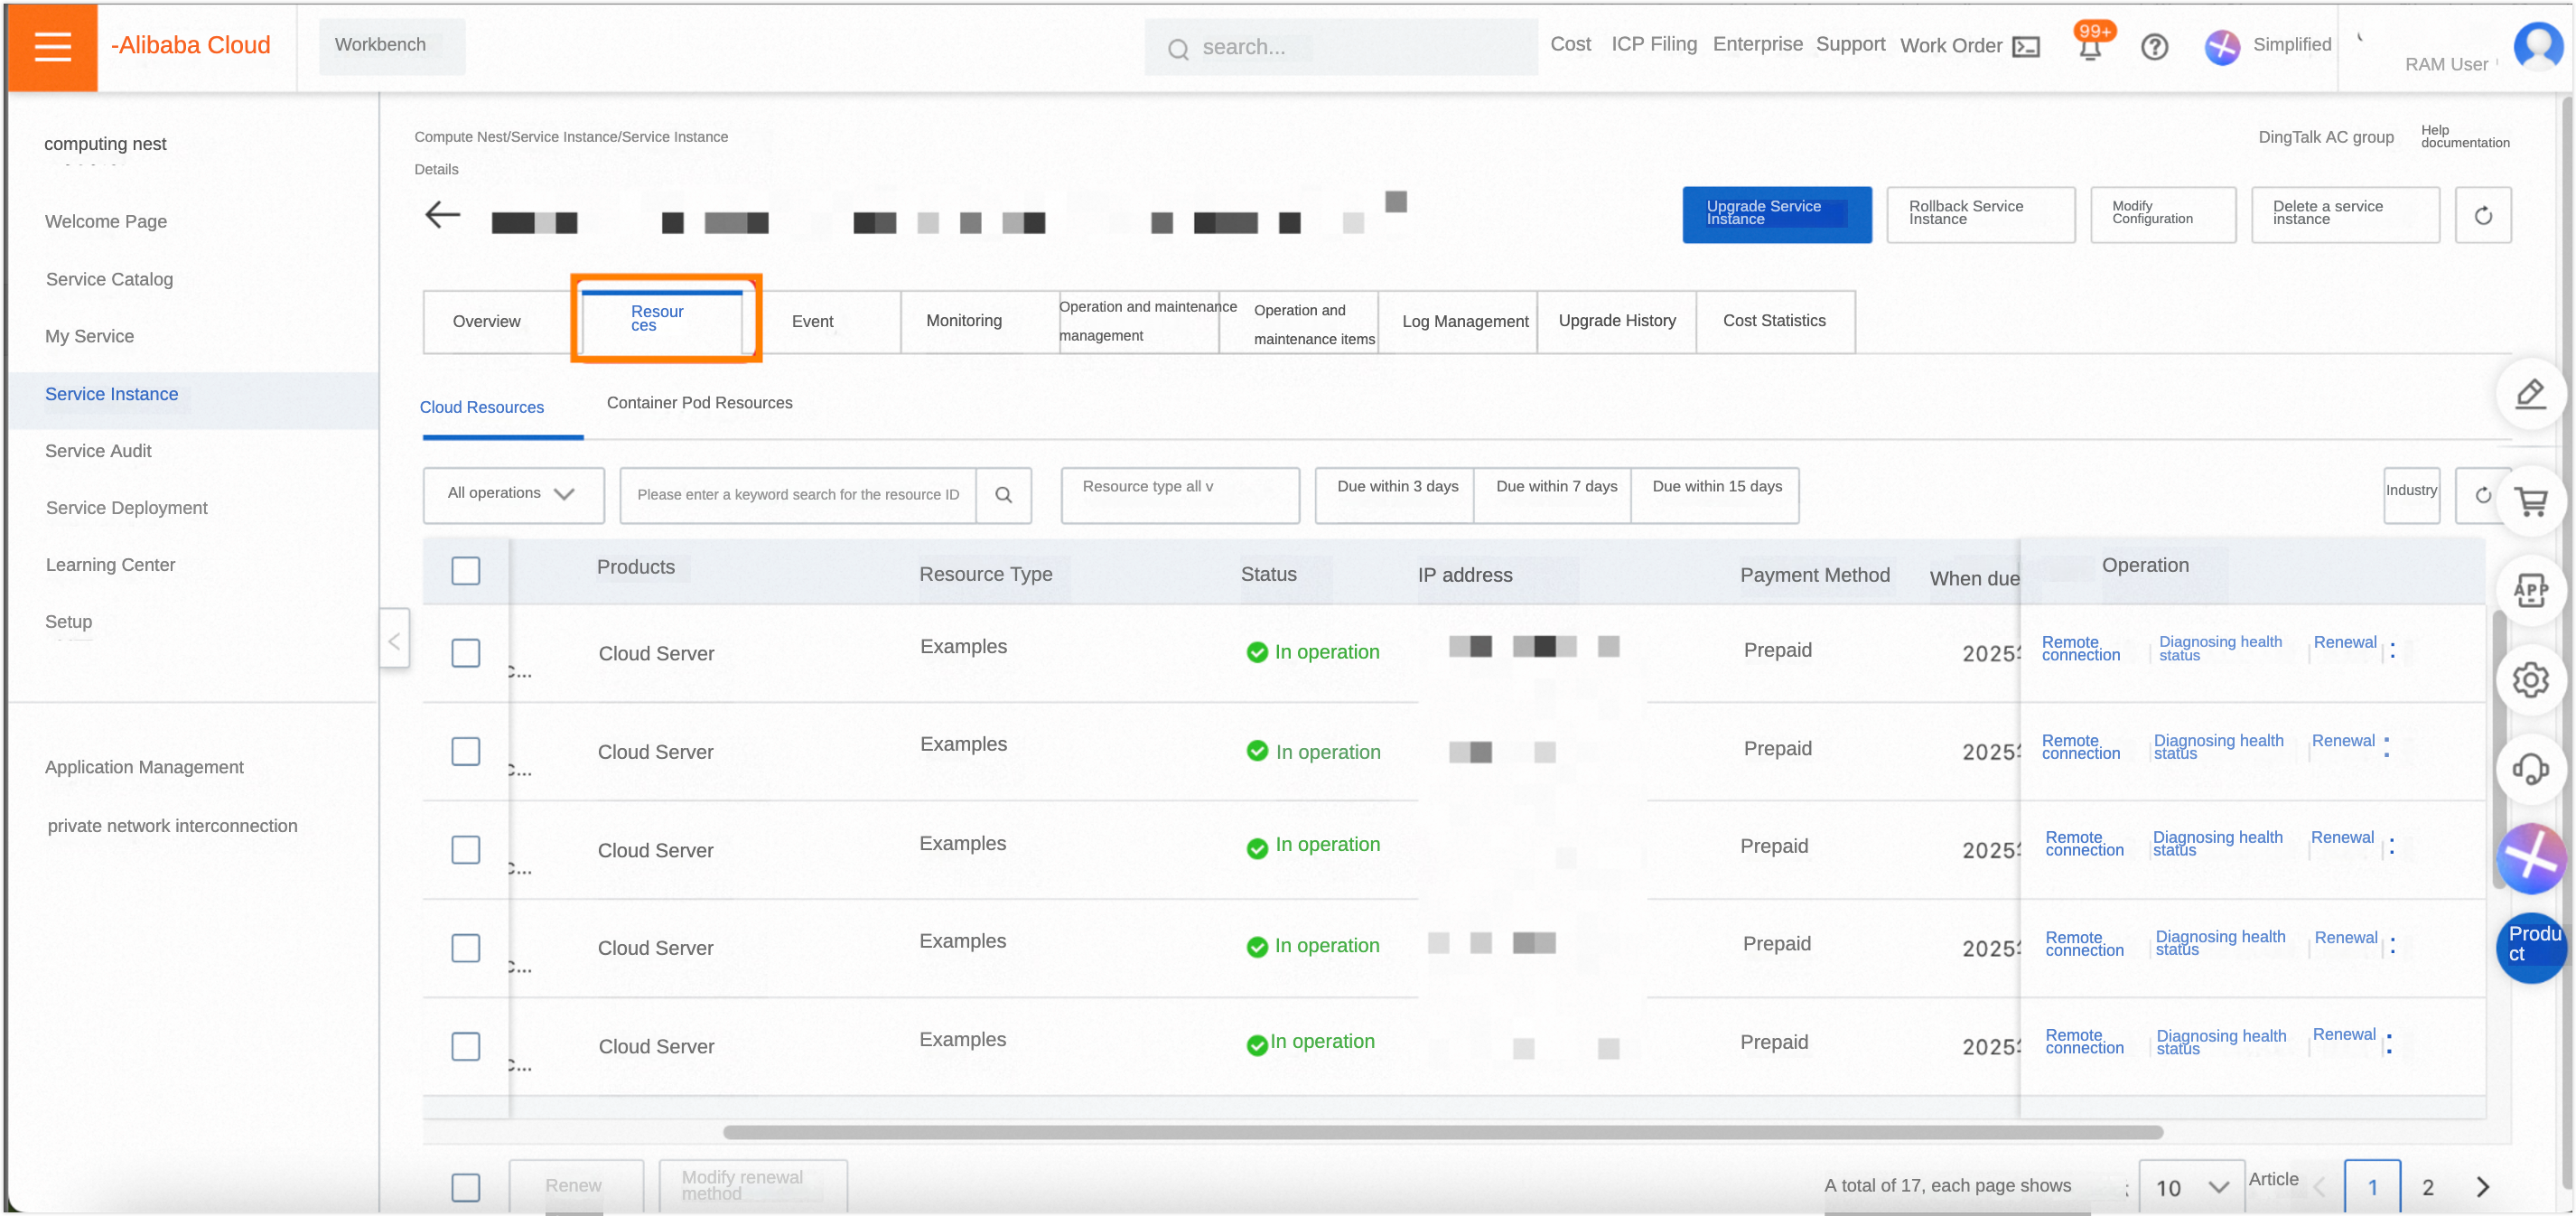The image size is (2576, 1216).
Task: Open the page size 10 dropdown
Action: click(2191, 1187)
